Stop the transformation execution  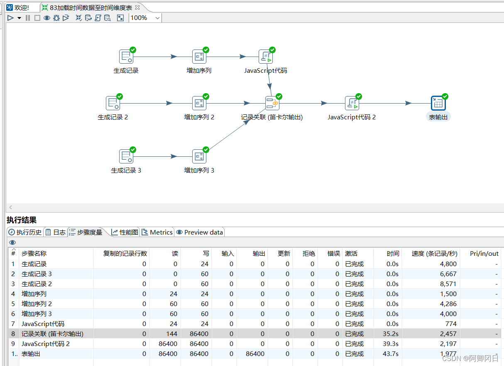click(x=37, y=18)
